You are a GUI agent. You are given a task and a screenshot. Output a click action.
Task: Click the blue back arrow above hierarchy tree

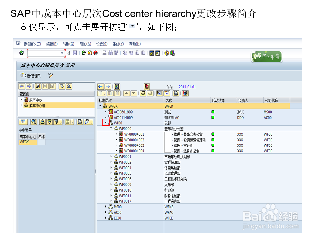point(101,87)
